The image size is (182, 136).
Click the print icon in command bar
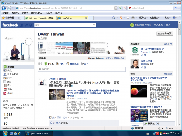pos(133,18)
